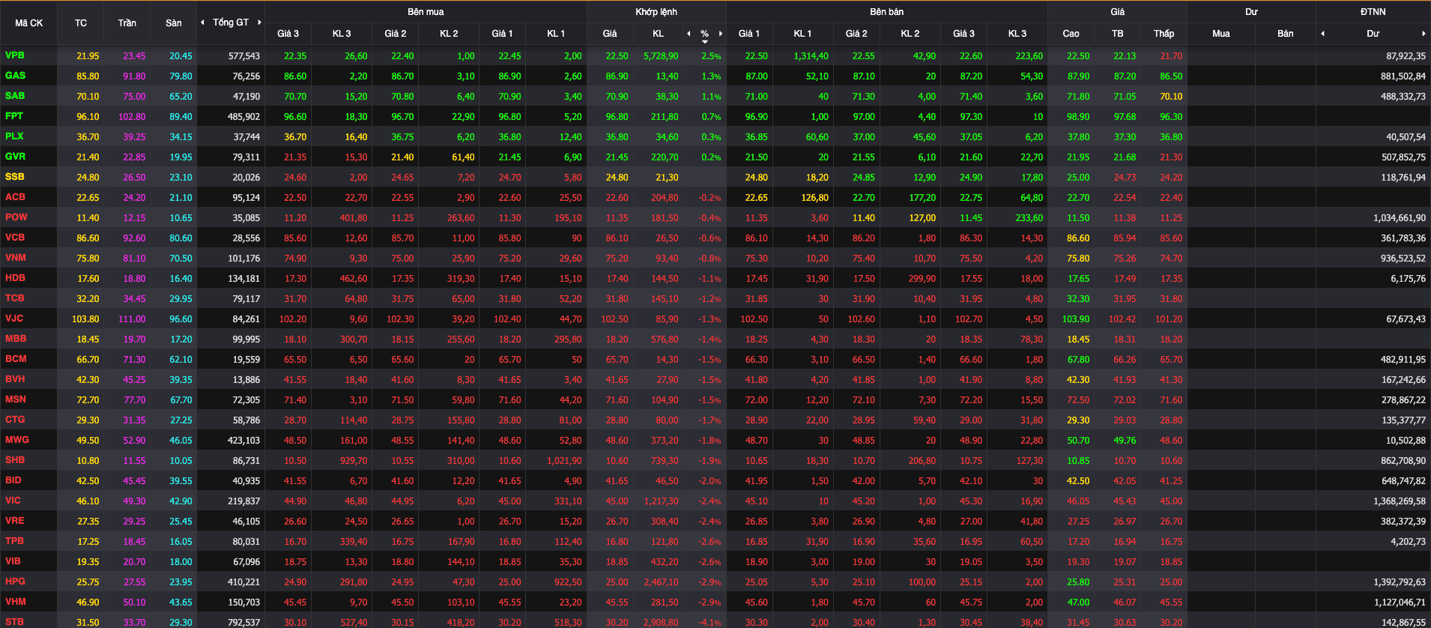
Task: Click the Bán column header under Dư
Action: pos(1286,34)
